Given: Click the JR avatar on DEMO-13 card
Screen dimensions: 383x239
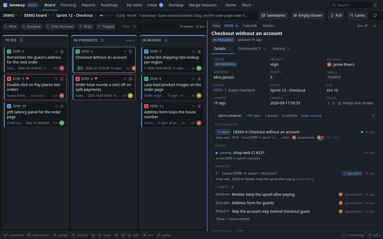Looking at the screenshot, I should (x=199, y=123).
